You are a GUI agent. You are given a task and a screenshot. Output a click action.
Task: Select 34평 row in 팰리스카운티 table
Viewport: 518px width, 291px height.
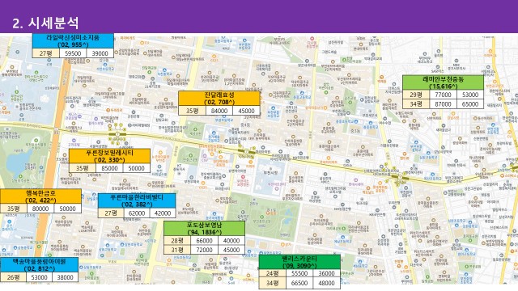[x=273, y=283]
